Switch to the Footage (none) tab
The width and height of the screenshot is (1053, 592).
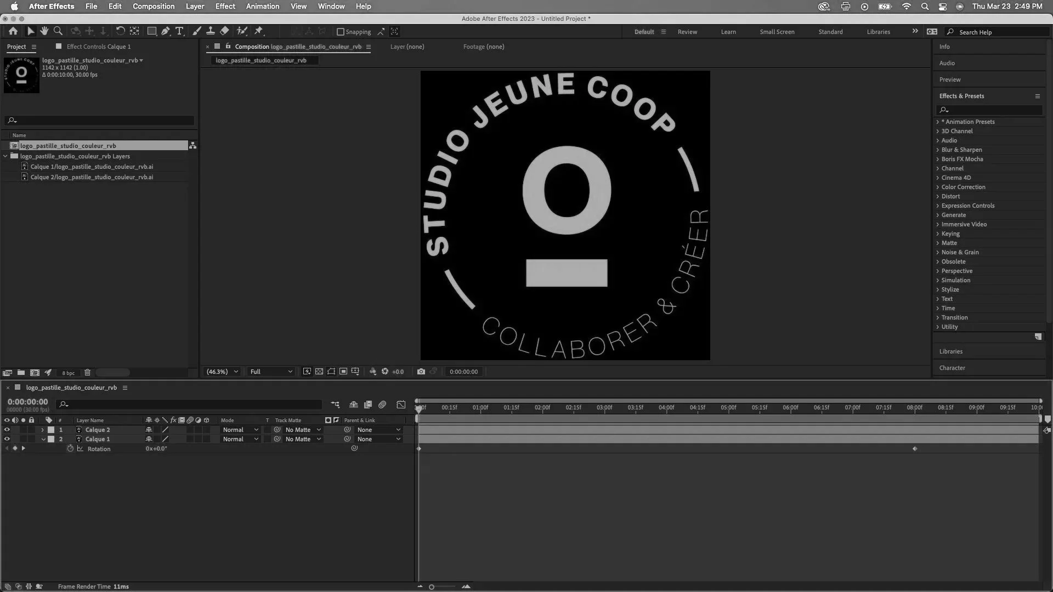[484, 47]
